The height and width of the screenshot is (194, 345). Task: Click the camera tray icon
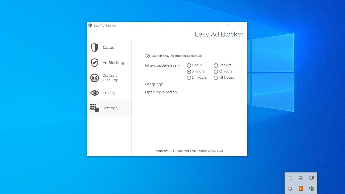coord(312,178)
